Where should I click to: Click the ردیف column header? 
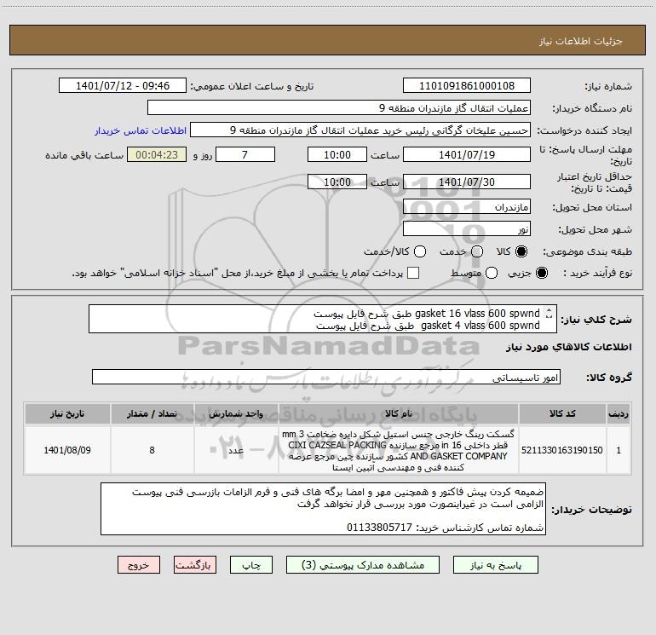pyautogui.click(x=619, y=413)
